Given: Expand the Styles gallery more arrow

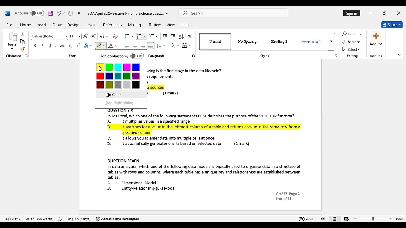Looking at the screenshot, I should tap(331, 41).
